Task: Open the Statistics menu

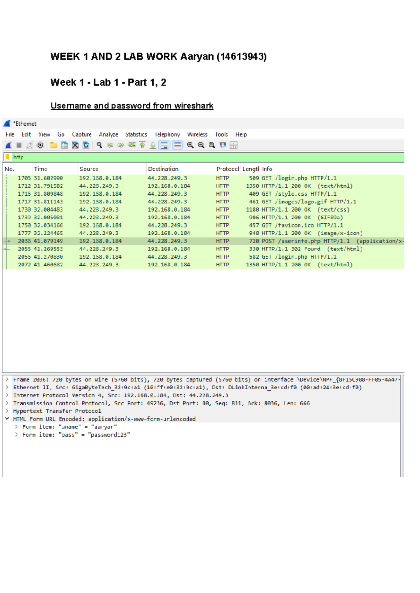Action: click(136, 134)
